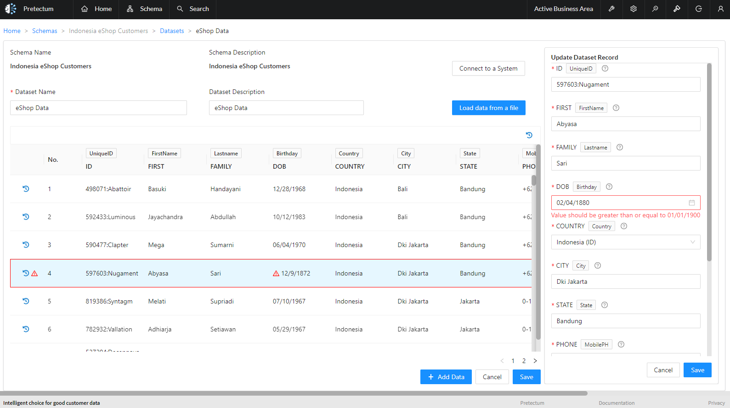Open the user profile icon

(x=720, y=9)
